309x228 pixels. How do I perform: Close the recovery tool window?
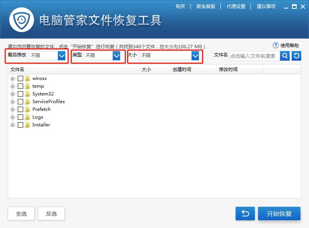(x=303, y=7)
